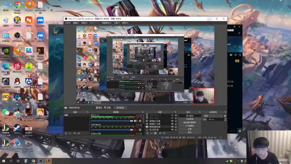This screenshot has width=291, height=164.
Task: Hide the 音频输出采集 source
Action: tap(172, 121)
